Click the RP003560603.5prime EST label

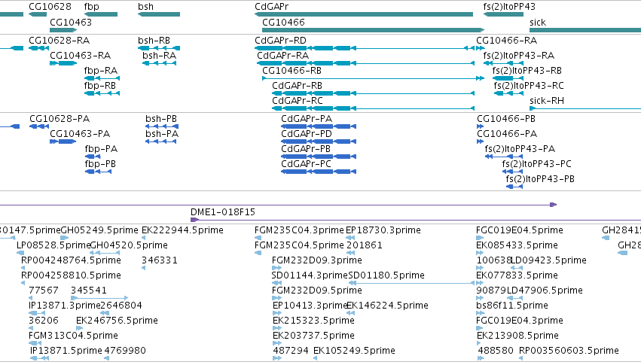[569, 351]
